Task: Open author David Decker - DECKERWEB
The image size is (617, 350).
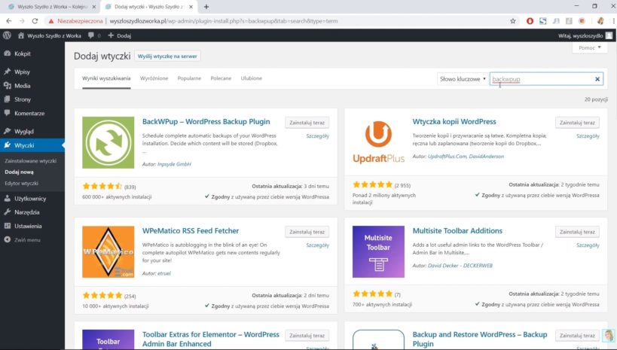Action: tap(460, 266)
